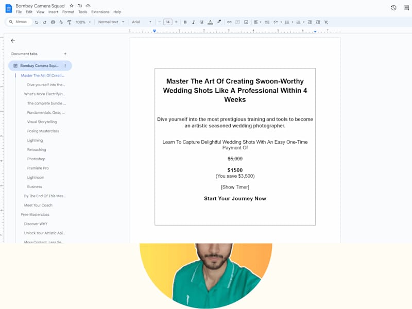
Task: Go to Lightroom outline item
Action: pyautogui.click(x=36, y=177)
